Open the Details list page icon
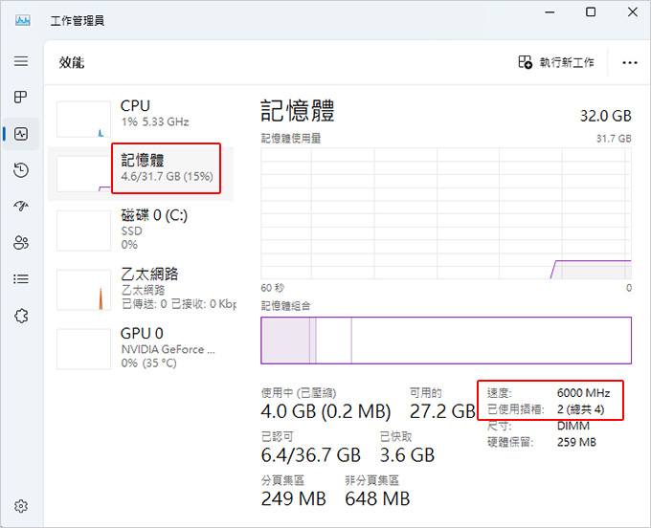 21,278
